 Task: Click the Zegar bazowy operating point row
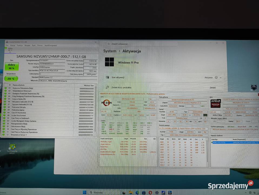pyautogui.click(x=128, y=144)
